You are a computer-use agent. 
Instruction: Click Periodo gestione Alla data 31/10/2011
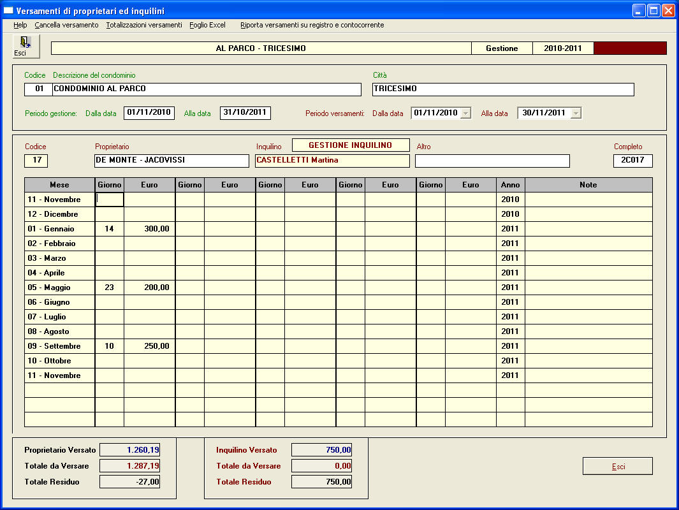point(245,113)
